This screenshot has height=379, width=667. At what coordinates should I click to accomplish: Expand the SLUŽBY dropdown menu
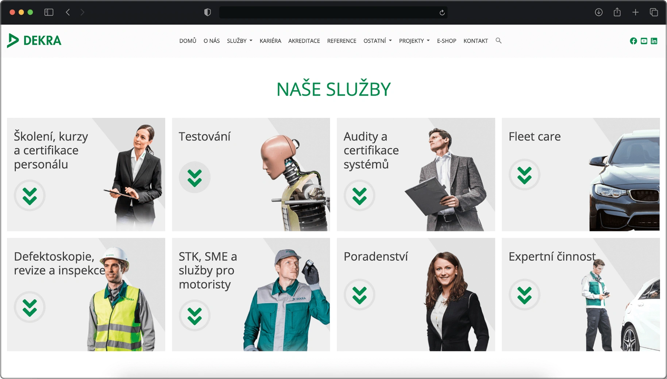pyautogui.click(x=239, y=41)
